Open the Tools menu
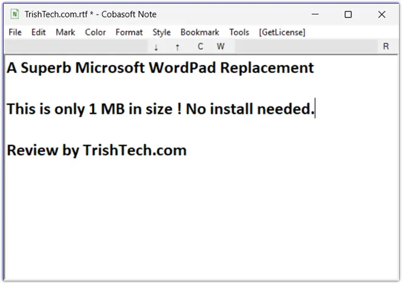Image resolution: width=402 pixels, height=283 pixels. pyautogui.click(x=239, y=32)
